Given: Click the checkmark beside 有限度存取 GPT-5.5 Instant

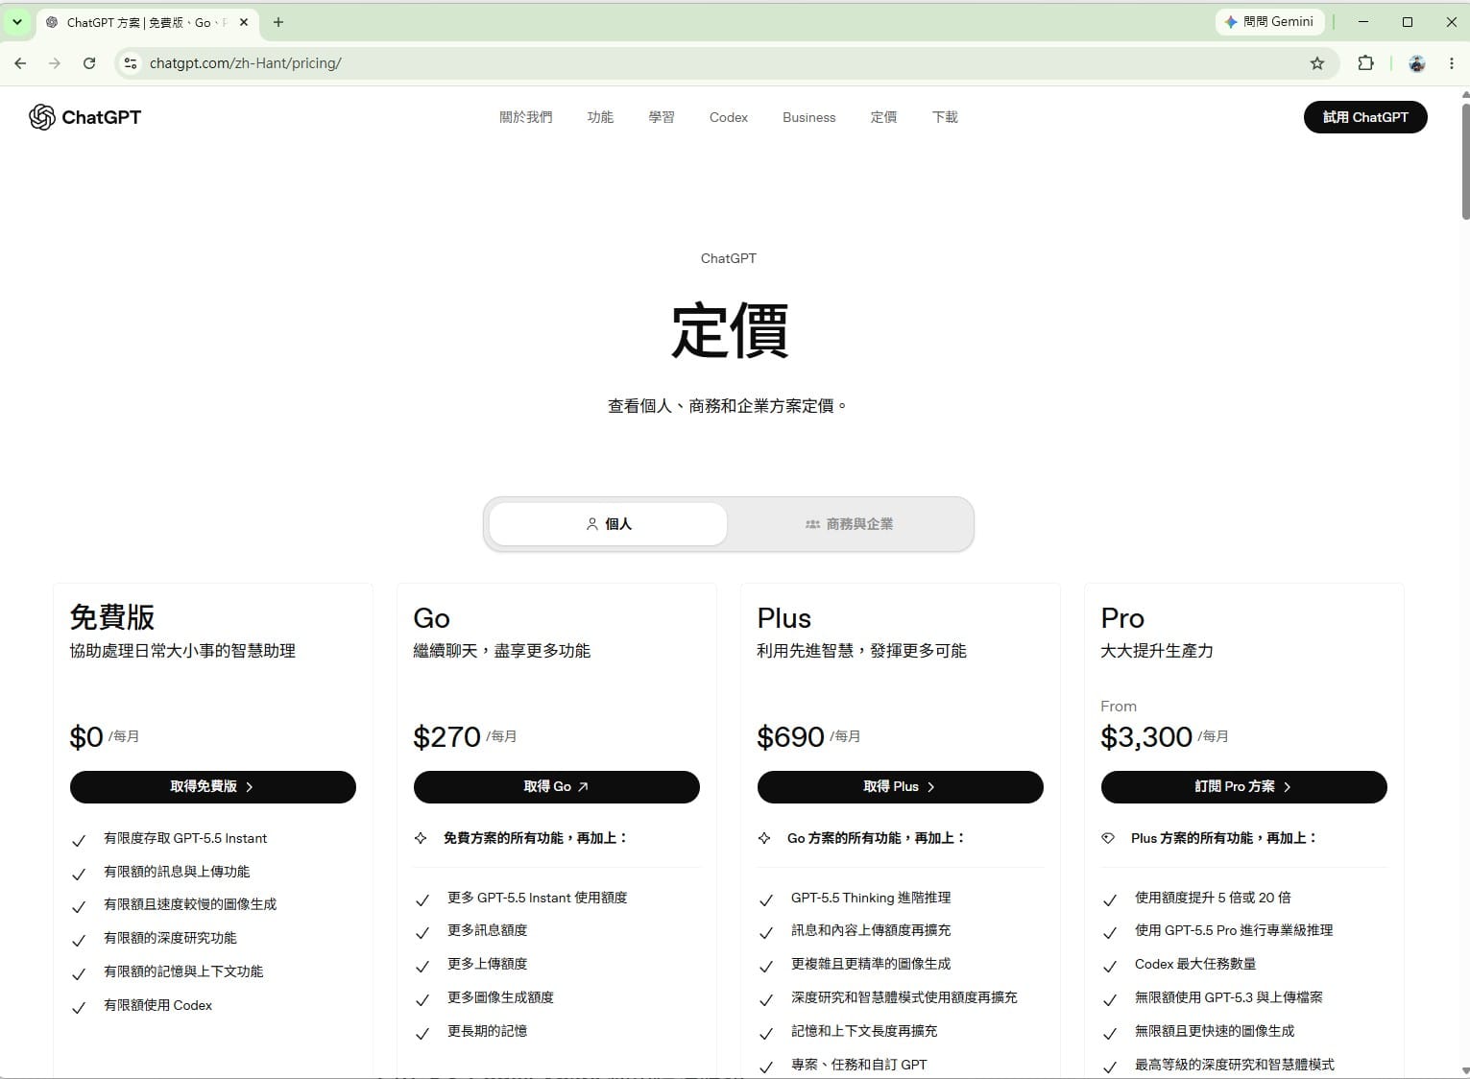Looking at the screenshot, I should click(x=79, y=840).
